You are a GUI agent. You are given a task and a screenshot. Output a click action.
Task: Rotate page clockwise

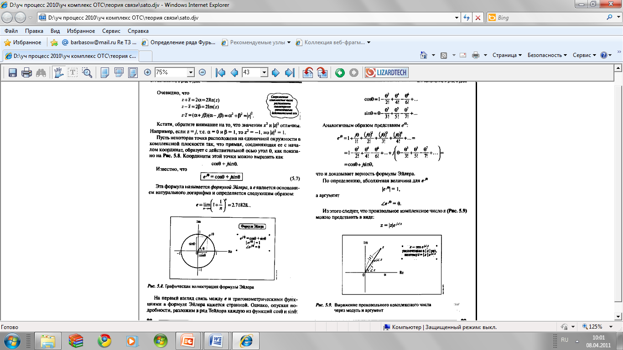pos(322,72)
